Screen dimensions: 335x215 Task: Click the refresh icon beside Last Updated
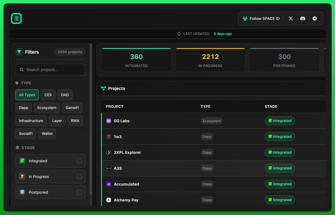tap(179, 34)
